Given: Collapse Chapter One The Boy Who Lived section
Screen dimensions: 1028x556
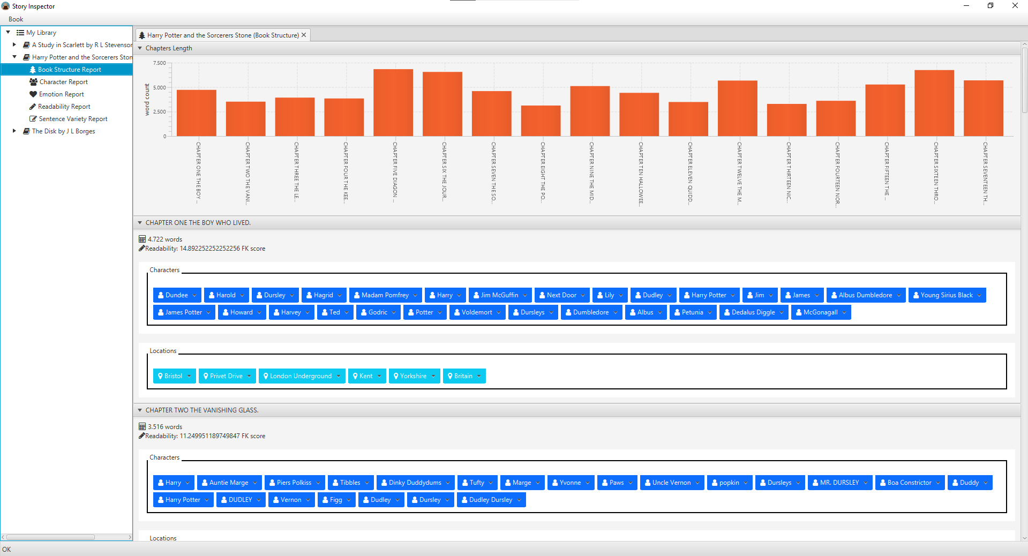Looking at the screenshot, I should [140, 223].
